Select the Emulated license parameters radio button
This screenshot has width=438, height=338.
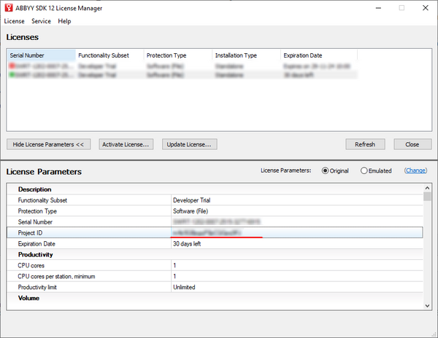[364, 170]
